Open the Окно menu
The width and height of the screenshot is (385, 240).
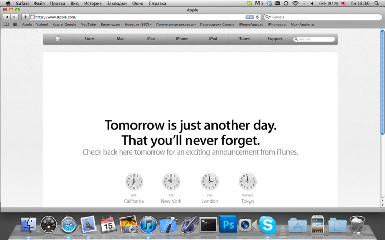coord(138,3)
